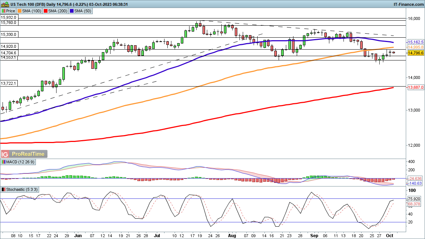Select the 14,704.6 price level label
The width and height of the screenshot is (425, 239).
[8, 53]
